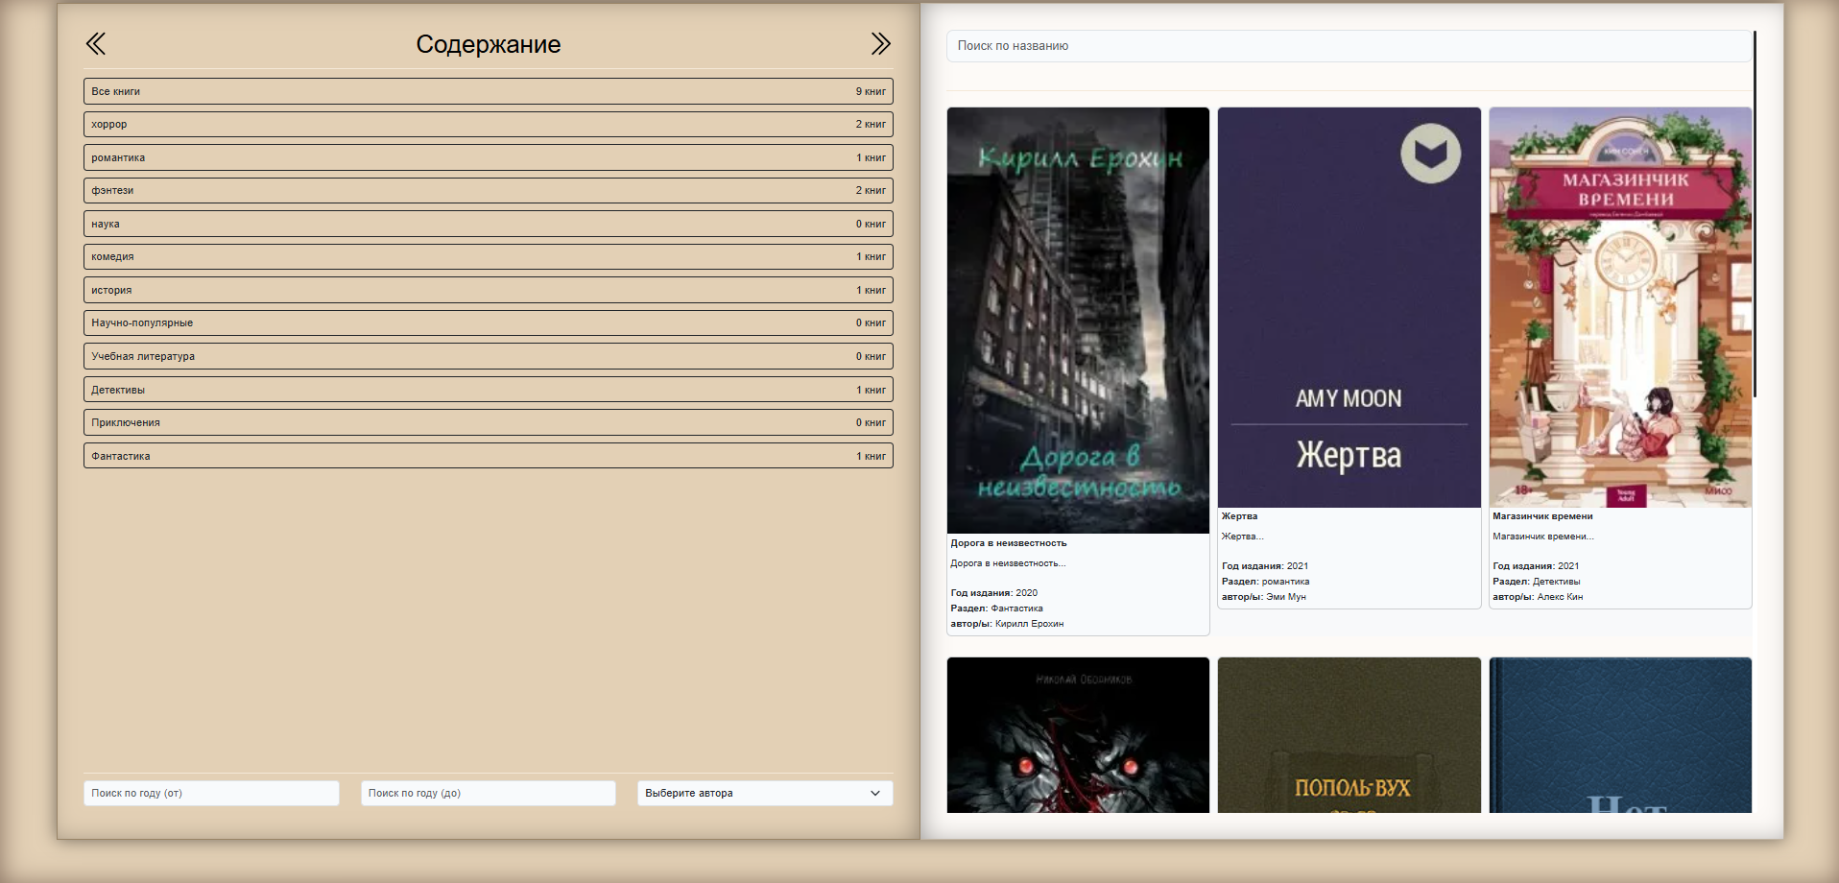Open the 'Жертва' book cover by Amy Moon
Screen dimensions: 1839x883
point(1349,307)
